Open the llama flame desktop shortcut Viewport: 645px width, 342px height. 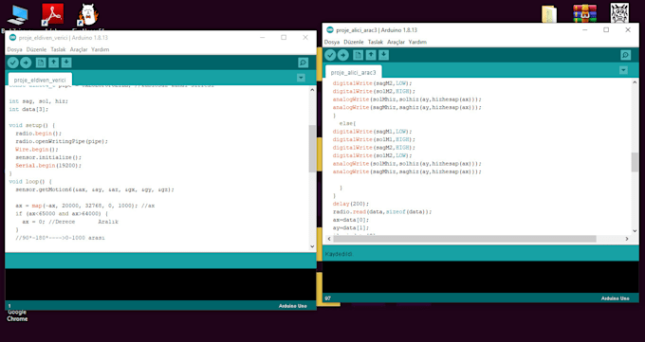tap(88, 16)
